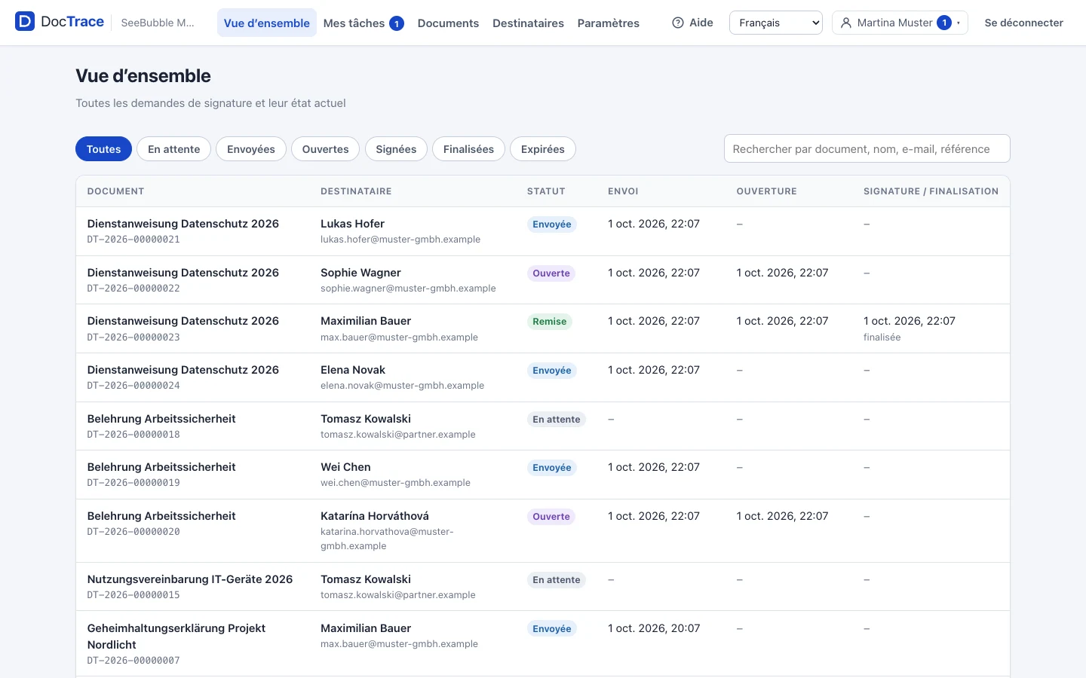
Task: Click the SeeBubble organization name
Action: [x=158, y=23]
